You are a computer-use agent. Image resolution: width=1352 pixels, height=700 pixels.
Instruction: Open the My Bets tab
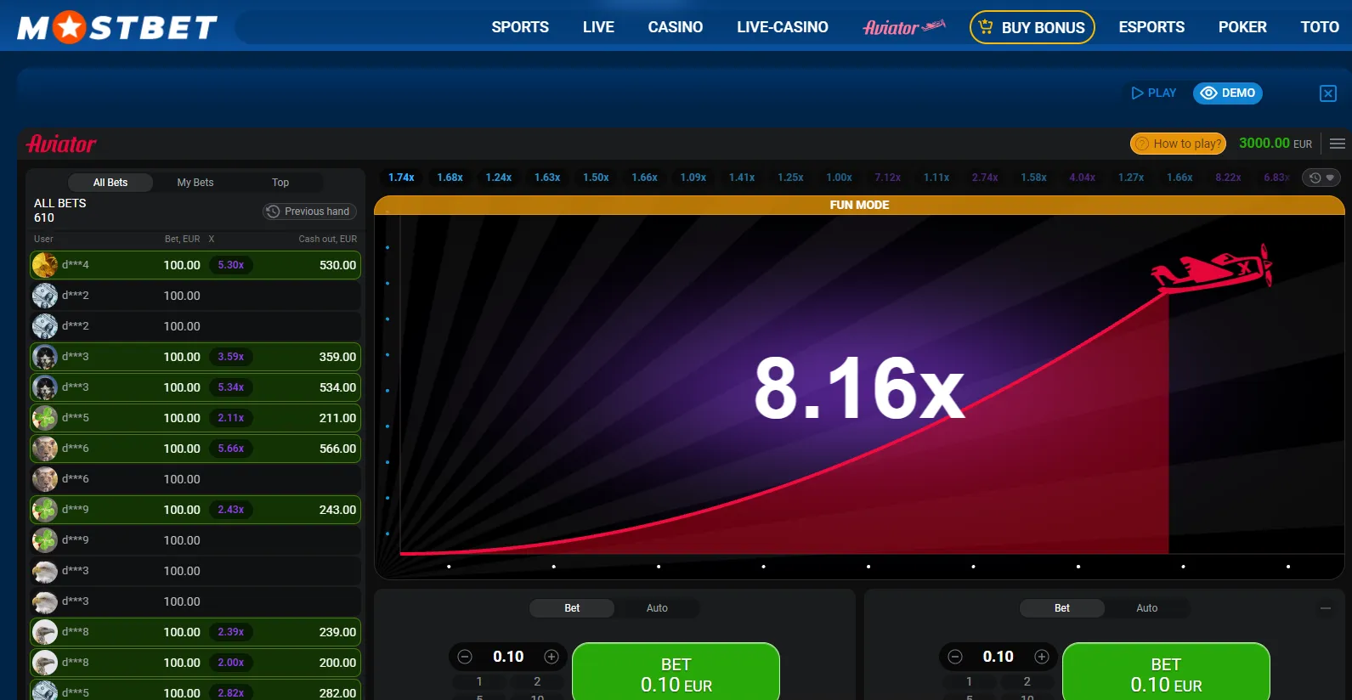[x=195, y=183]
